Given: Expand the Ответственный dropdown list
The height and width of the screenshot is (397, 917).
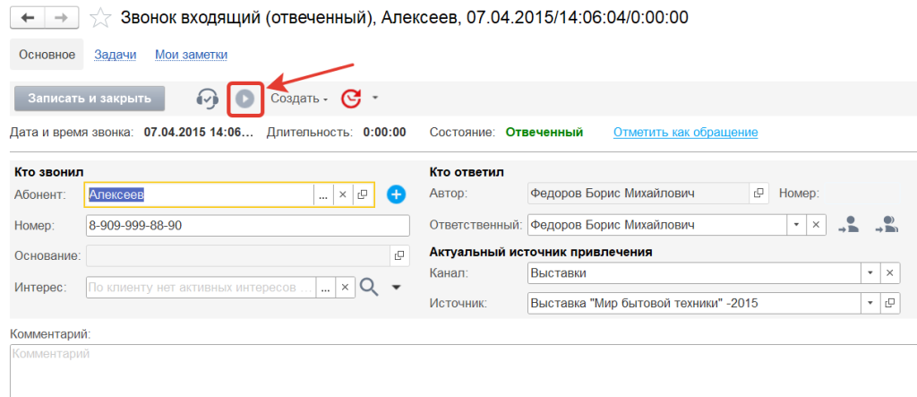Looking at the screenshot, I should (x=795, y=225).
